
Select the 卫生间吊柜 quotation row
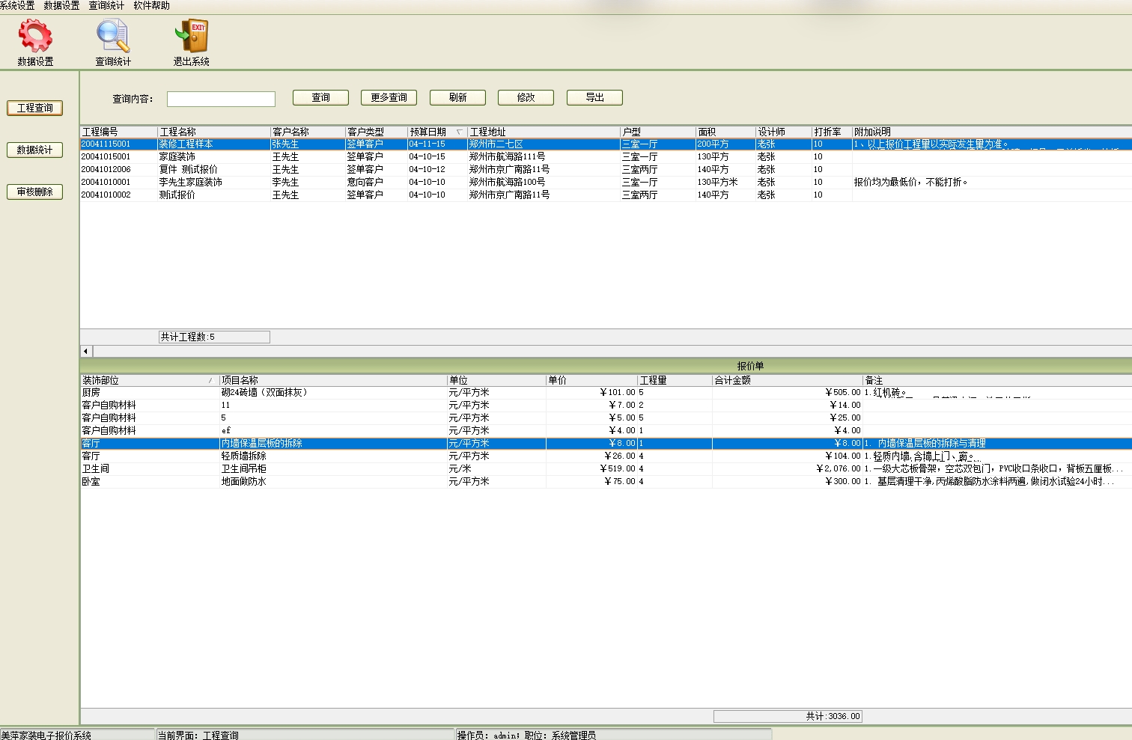click(244, 468)
